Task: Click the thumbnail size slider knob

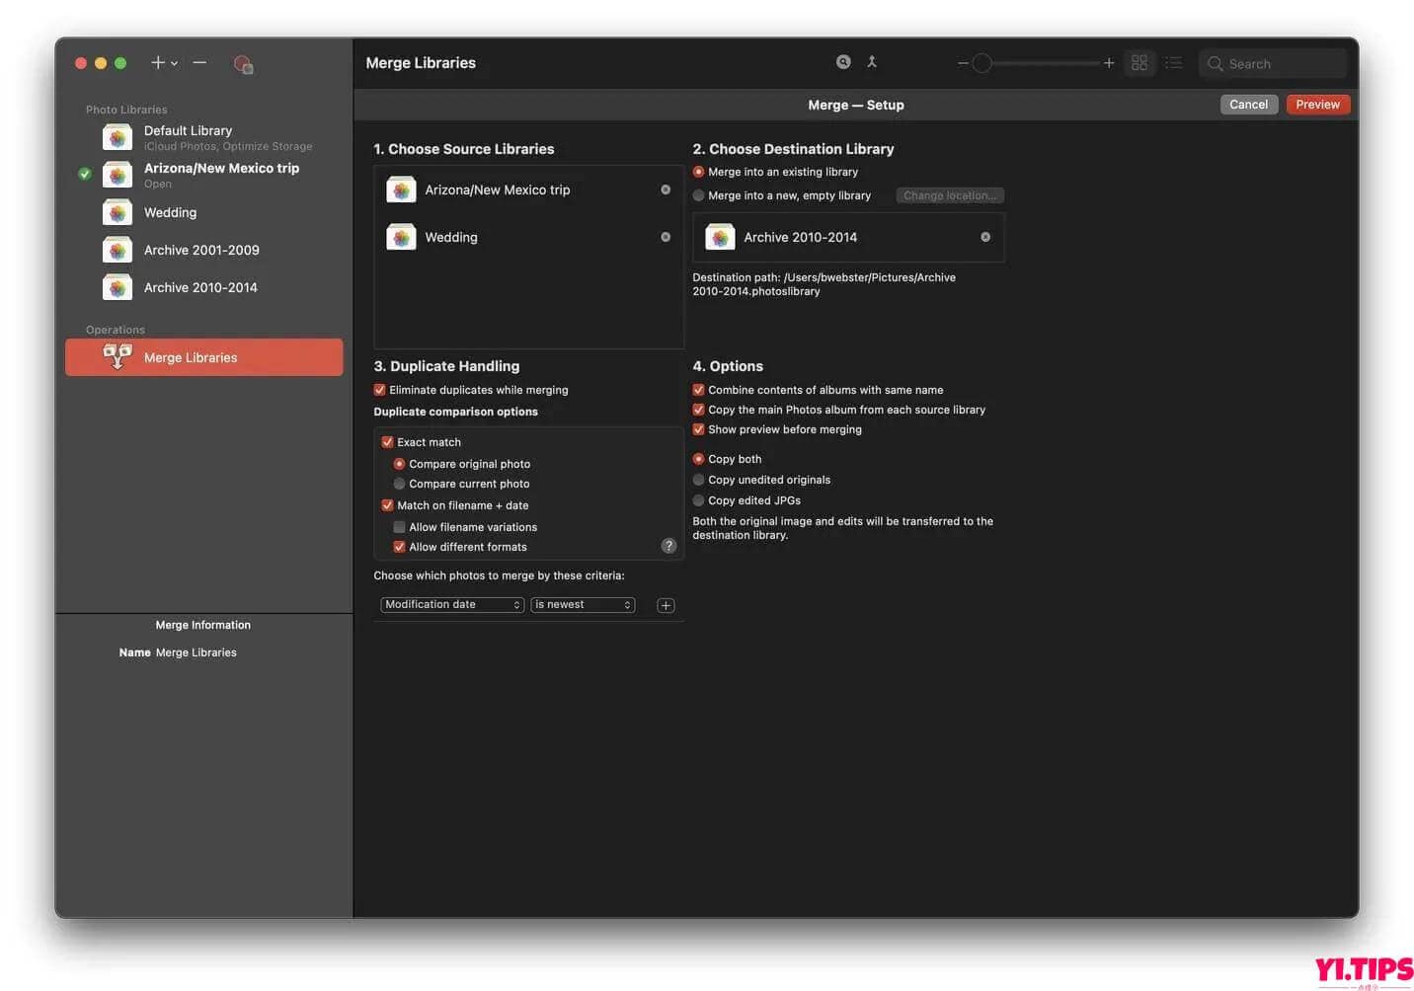Action: 982,63
